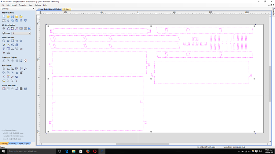Screen dimensions: 275x154
Task: Create a new file
Action: click(x=4, y=16)
